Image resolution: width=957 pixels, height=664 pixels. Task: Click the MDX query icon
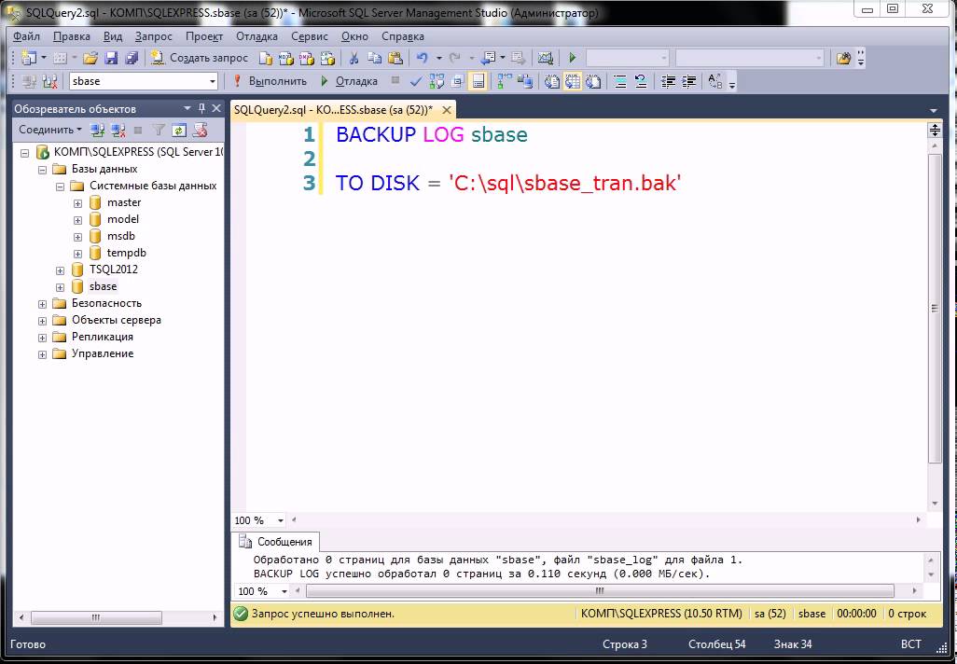pyautogui.click(x=285, y=58)
